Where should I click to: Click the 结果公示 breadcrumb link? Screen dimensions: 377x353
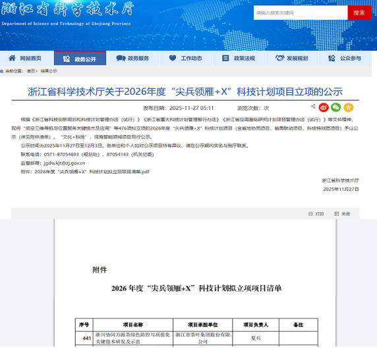coord(49,71)
